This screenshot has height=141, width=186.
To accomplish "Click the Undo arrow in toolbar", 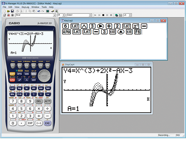I will point(39,11).
